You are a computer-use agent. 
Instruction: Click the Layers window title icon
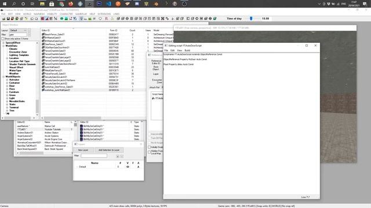(x=76, y=144)
